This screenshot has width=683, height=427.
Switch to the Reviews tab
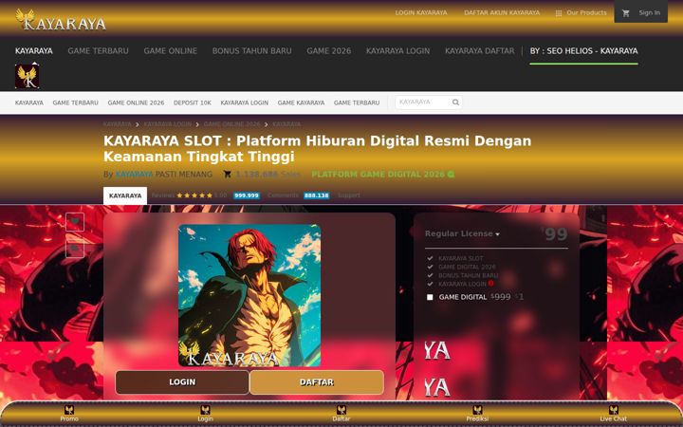tap(163, 195)
